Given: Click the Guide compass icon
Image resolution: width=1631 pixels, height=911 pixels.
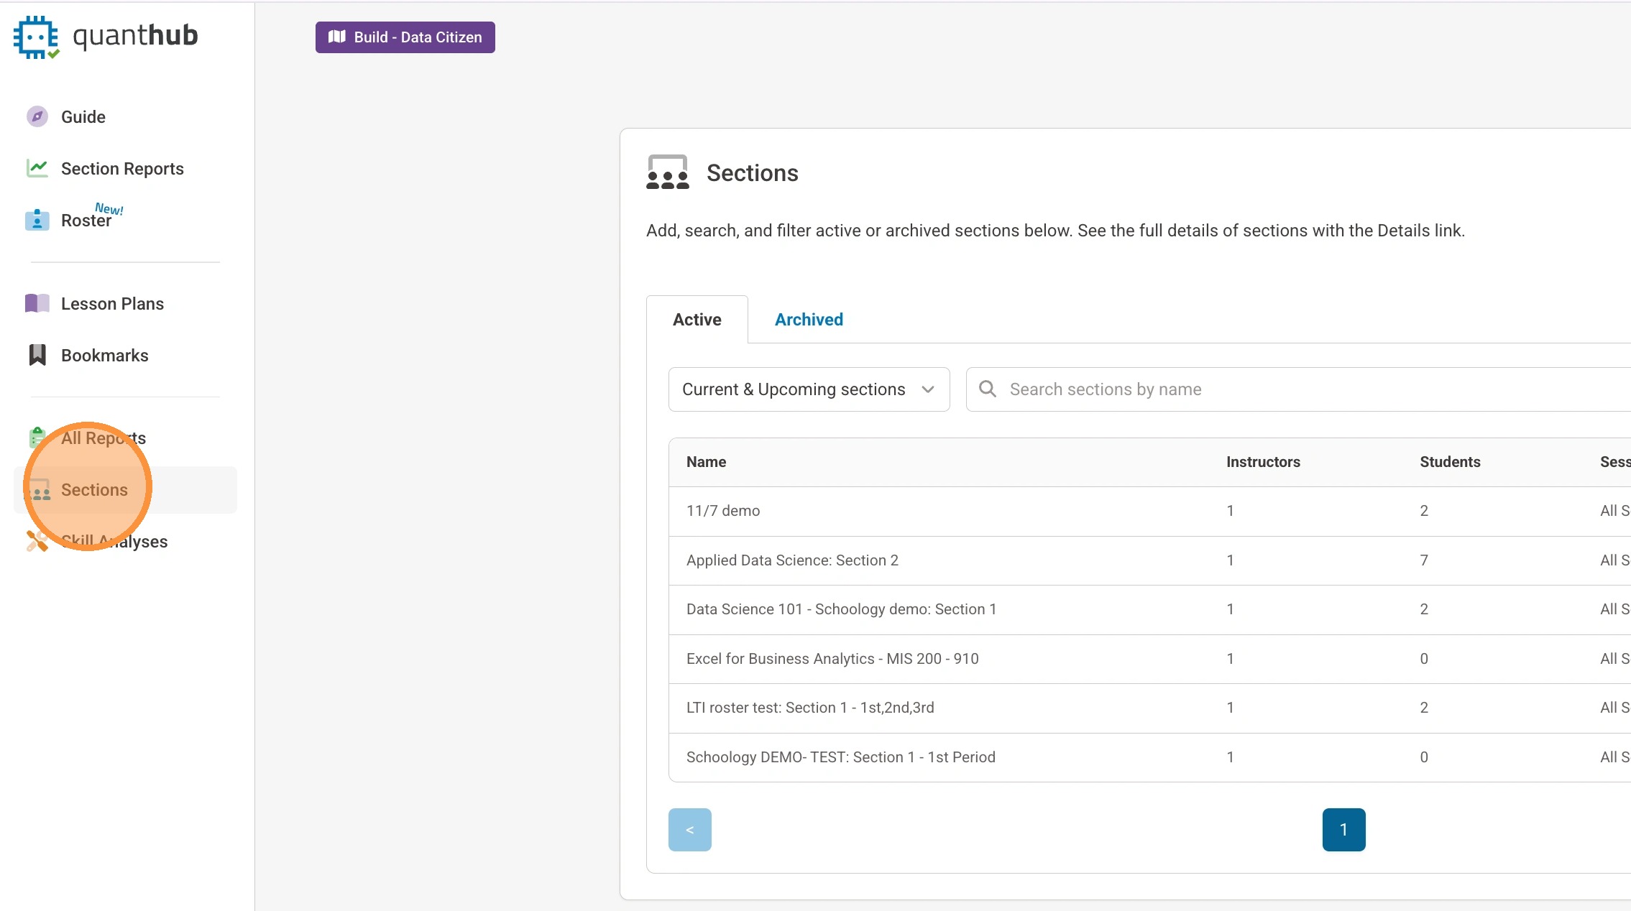Looking at the screenshot, I should point(37,116).
